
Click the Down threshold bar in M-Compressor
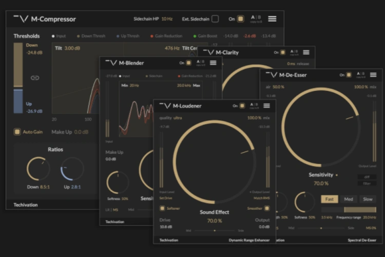pos(18,65)
